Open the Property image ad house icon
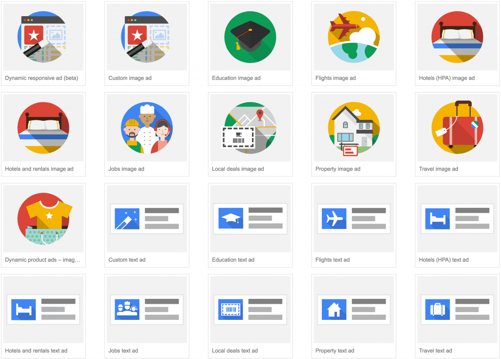The height and width of the screenshot is (359, 501). 353,128
